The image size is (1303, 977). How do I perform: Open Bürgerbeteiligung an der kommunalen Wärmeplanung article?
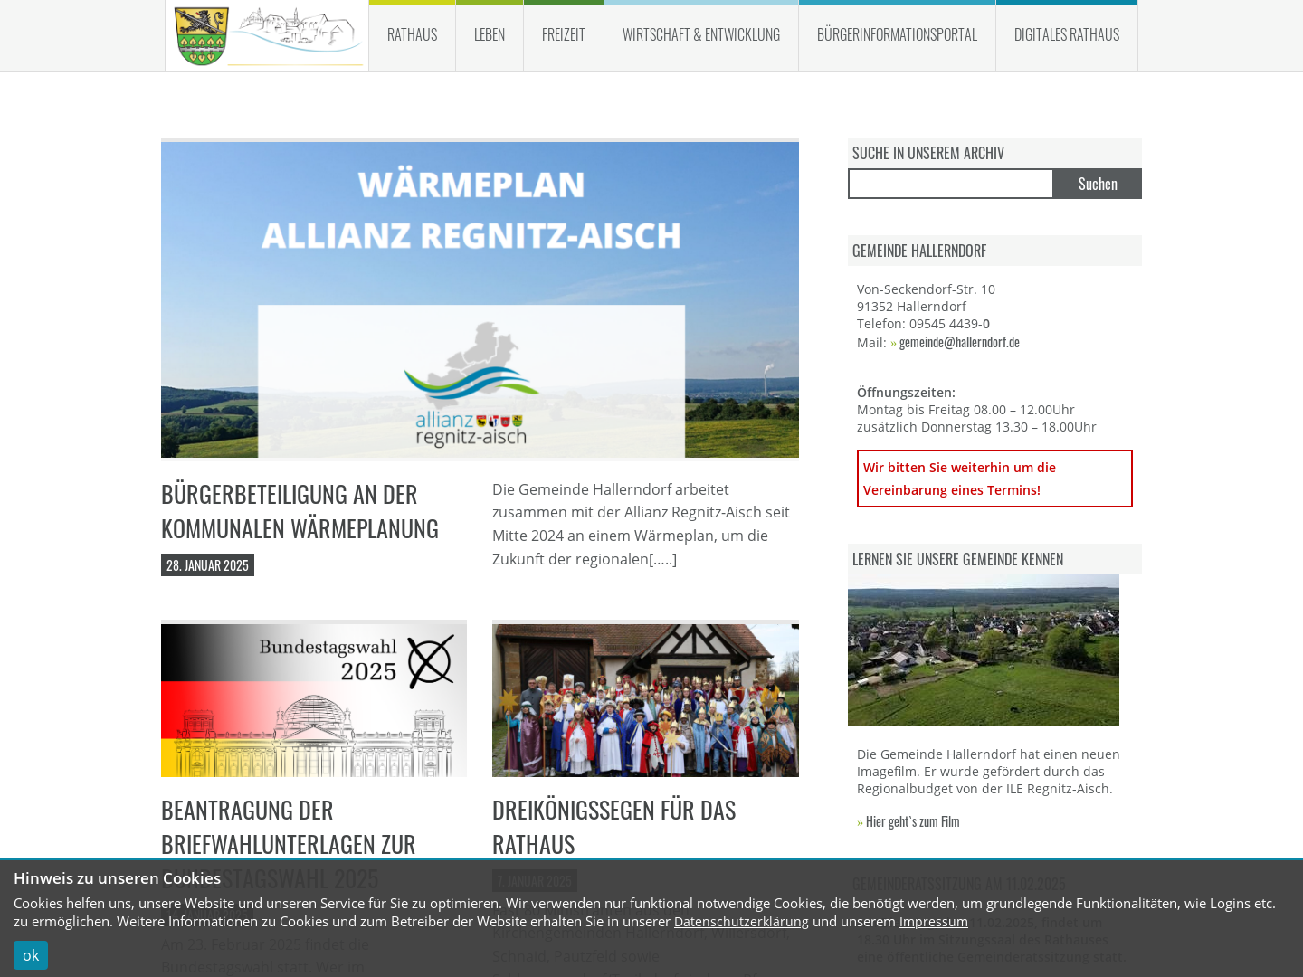coord(300,510)
